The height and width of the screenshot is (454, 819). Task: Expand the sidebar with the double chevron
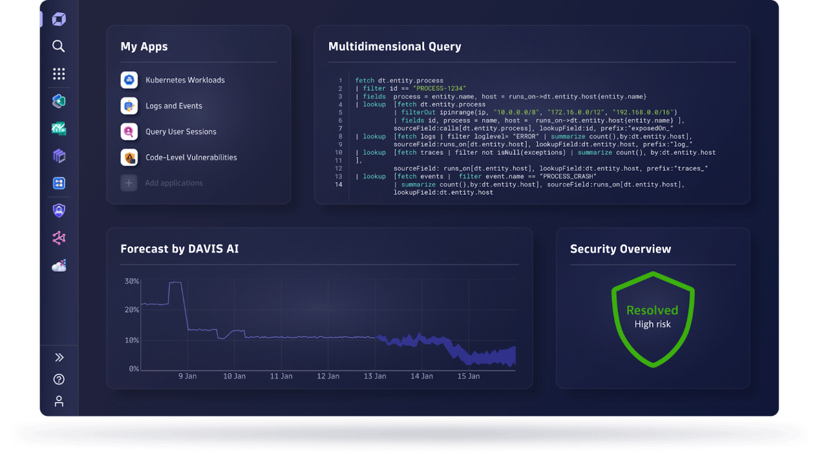pyautogui.click(x=59, y=357)
